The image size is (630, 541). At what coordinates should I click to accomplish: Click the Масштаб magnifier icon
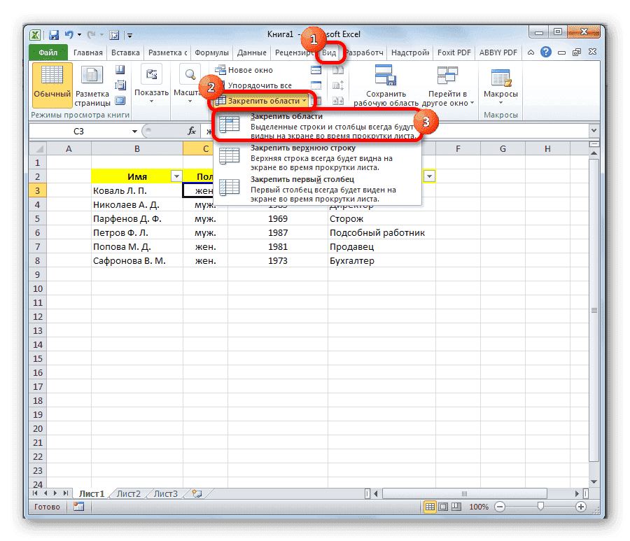(x=190, y=73)
